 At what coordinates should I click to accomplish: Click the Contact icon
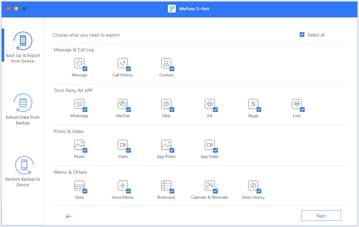coord(166,64)
